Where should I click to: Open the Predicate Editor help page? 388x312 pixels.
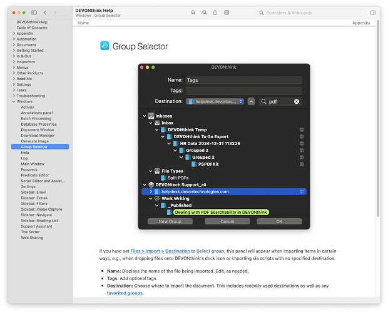click(35, 175)
